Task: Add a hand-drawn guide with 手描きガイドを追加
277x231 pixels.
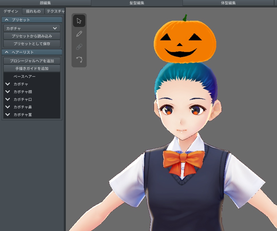Action: pos(31,68)
